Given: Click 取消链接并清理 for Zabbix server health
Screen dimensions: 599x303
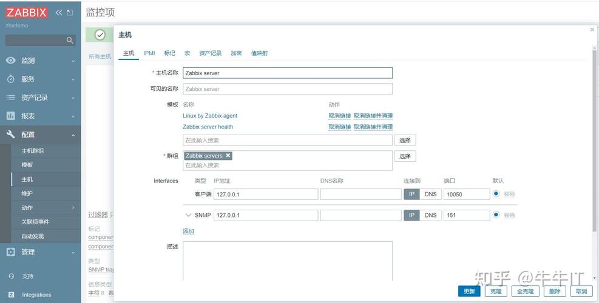Looking at the screenshot, I should (373, 127).
